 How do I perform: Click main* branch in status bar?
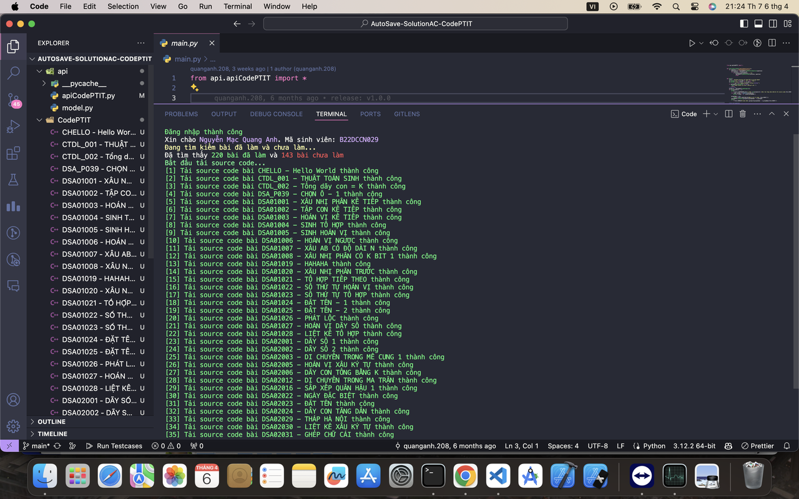(x=36, y=446)
